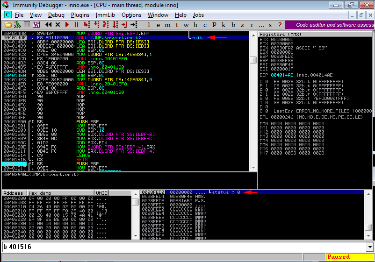The image size is (375, 262).
Task: Open Handles window with 'h' button
Action: (195, 25)
